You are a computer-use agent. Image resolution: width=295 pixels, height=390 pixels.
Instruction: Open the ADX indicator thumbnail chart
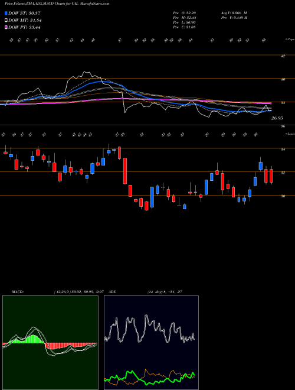[151, 343]
